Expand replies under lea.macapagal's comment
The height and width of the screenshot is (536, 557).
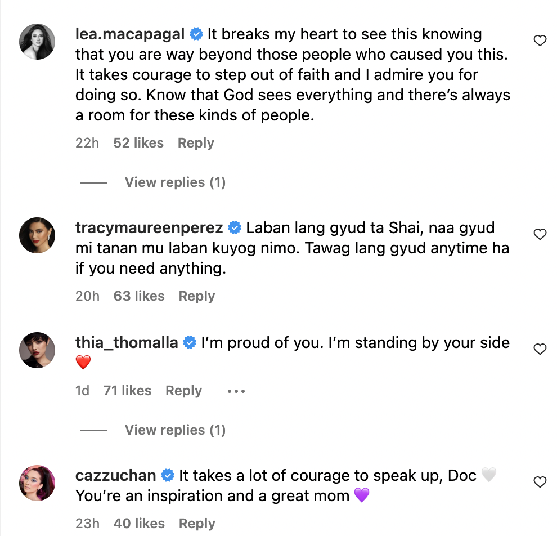[175, 182]
